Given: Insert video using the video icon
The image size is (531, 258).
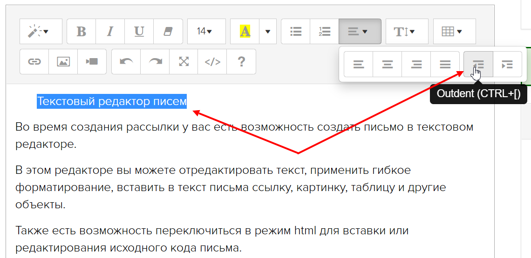Looking at the screenshot, I should [x=92, y=61].
